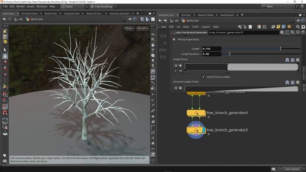Click the Length Variation slider track
306x172 pixels.
[261, 54]
